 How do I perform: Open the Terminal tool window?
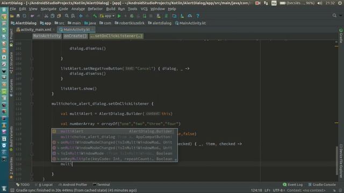click(102, 184)
